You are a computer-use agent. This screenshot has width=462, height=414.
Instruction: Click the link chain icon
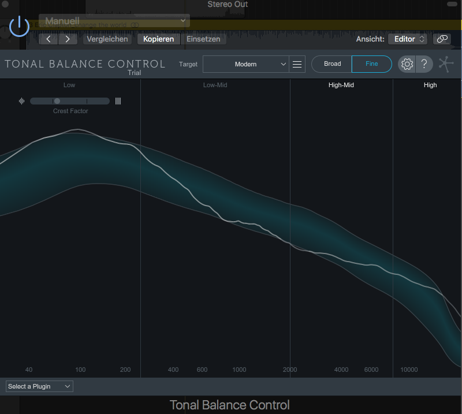coord(442,39)
